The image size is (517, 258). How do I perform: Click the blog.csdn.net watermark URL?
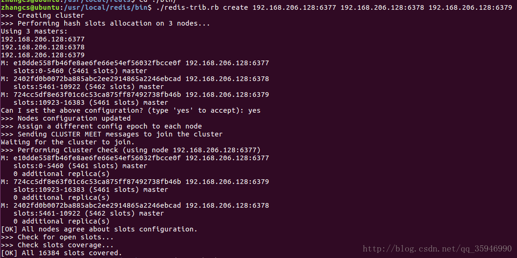click(437, 248)
